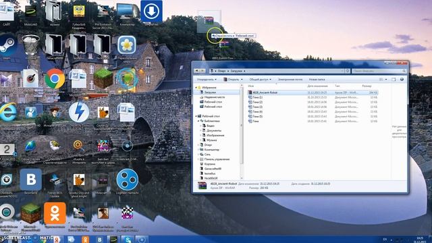The height and width of the screenshot is (243, 432).
Task: Go back using the Explorer back arrow
Action: [x=196, y=71]
